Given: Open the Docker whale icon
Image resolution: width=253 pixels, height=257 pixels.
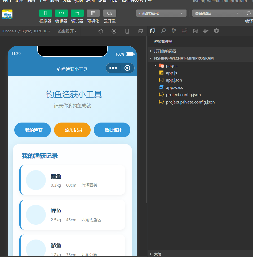Looking at the screenshot, I should click(206, 31).
